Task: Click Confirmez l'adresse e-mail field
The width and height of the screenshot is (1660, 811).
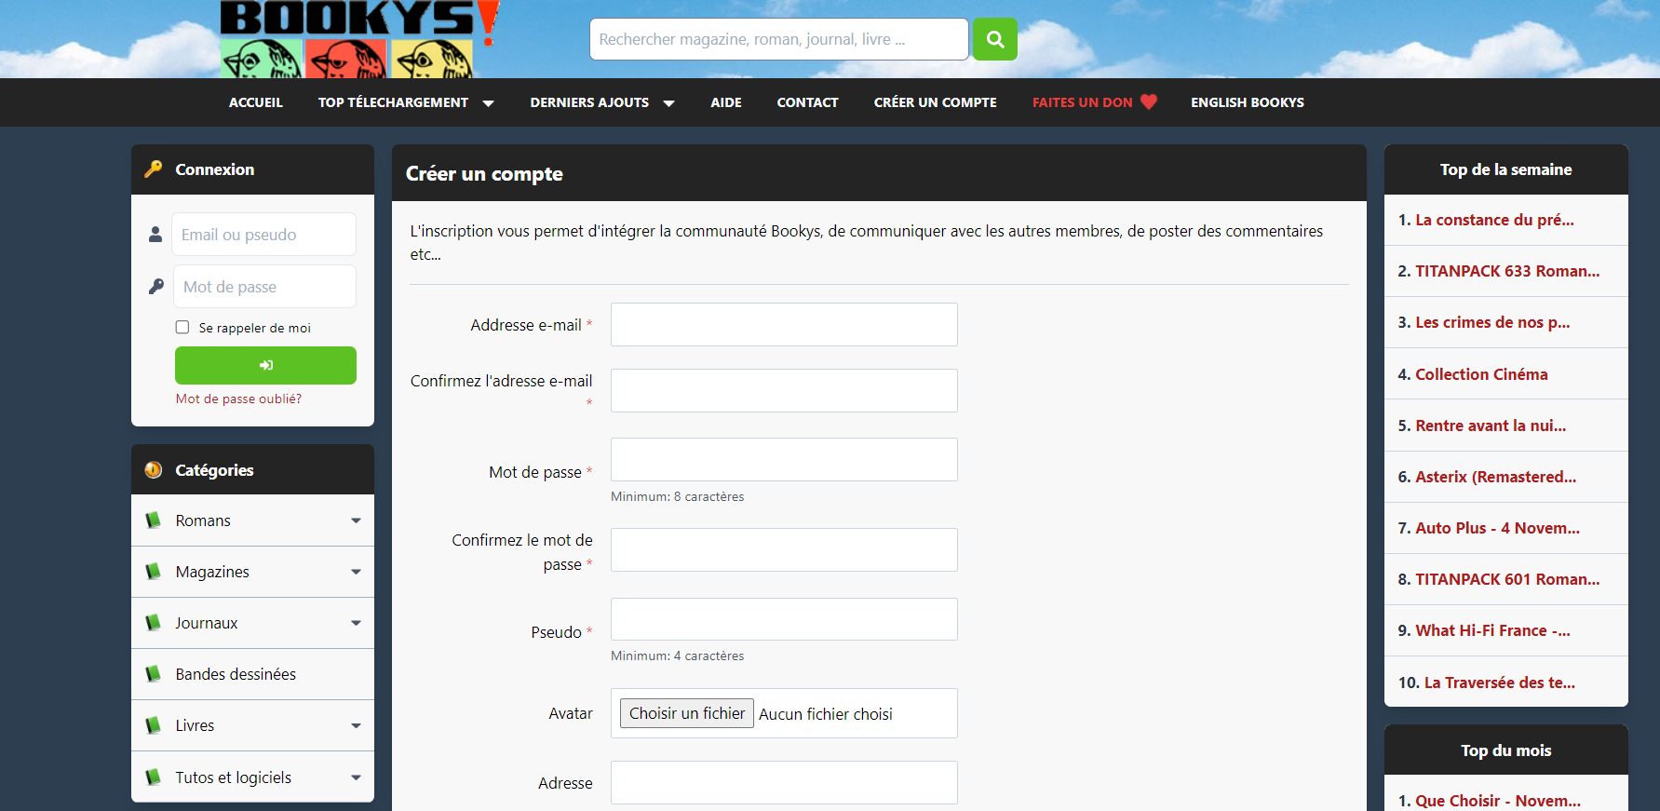Action: click(x=784, y=391)
